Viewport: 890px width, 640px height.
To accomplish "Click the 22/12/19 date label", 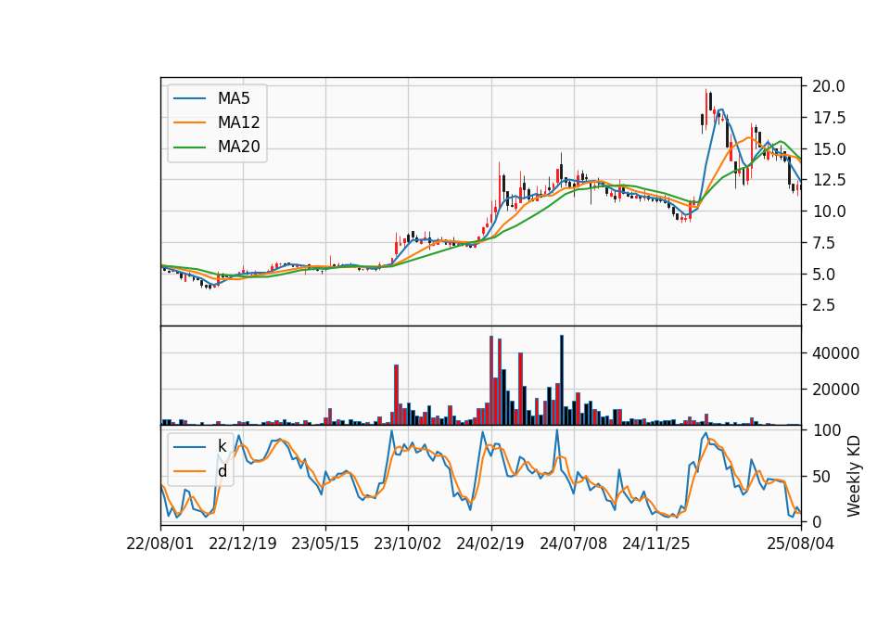I will point(243,544).
